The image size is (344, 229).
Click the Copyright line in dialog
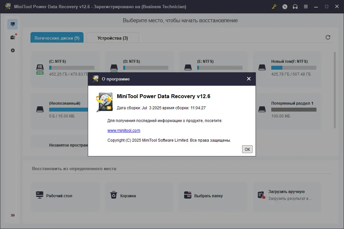coord(169,140)
